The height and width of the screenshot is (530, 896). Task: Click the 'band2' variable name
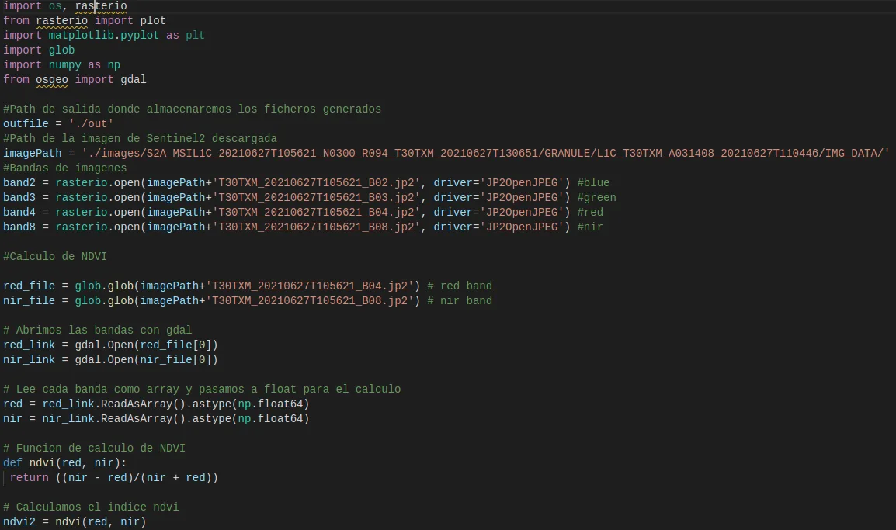[x=19, y=183]
